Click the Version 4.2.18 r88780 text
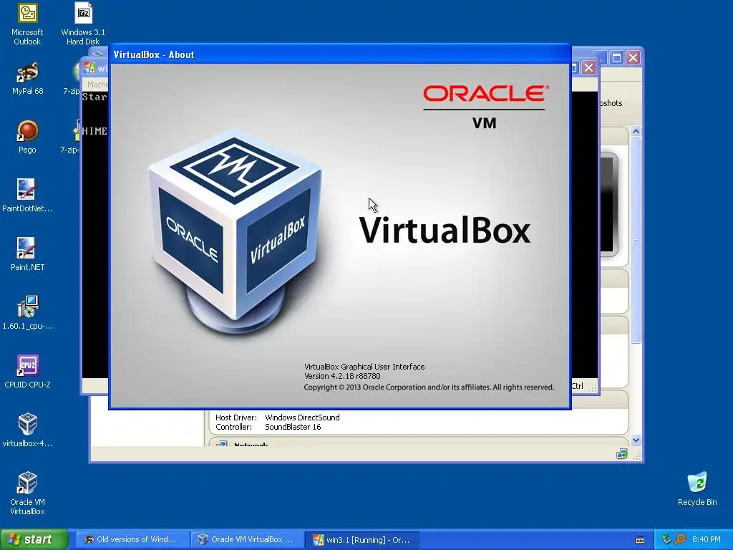Image resolution: width=733 pixels, height=550 pixels. pos(342,376)
